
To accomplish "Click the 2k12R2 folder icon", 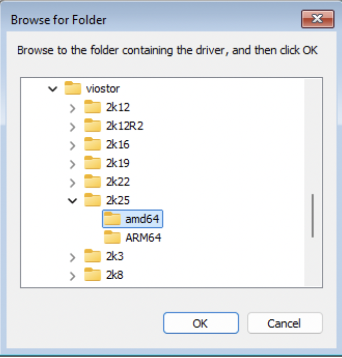I will click(93, 126).
